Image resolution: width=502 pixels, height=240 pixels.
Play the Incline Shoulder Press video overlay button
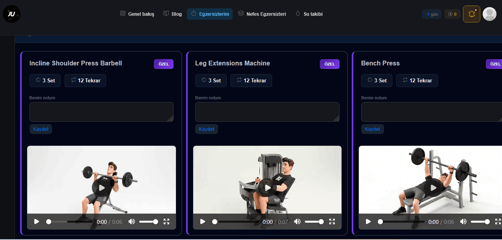(x=102, y=188)
